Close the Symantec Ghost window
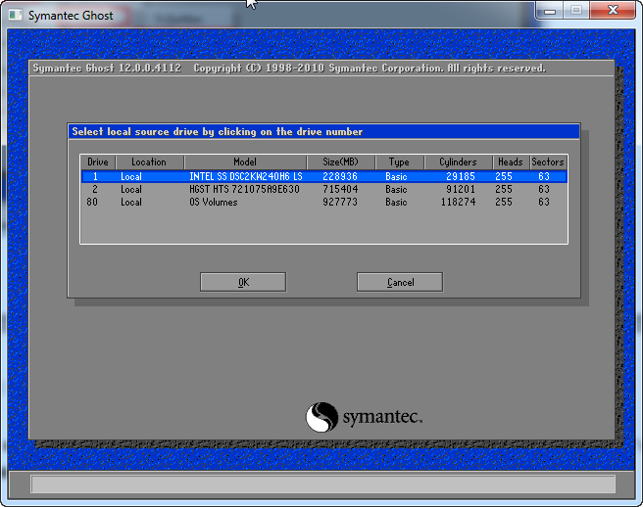The image size is (643, 507). 613,11
